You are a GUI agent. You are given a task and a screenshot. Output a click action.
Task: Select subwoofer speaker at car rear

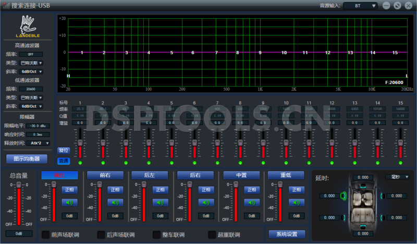click(363, 226)
